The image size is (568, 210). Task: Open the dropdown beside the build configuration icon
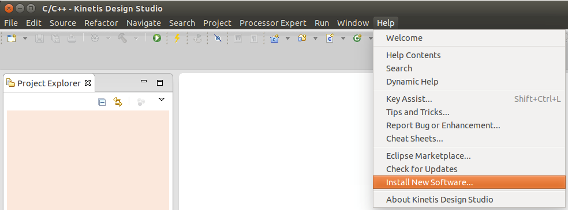(108, 38)
